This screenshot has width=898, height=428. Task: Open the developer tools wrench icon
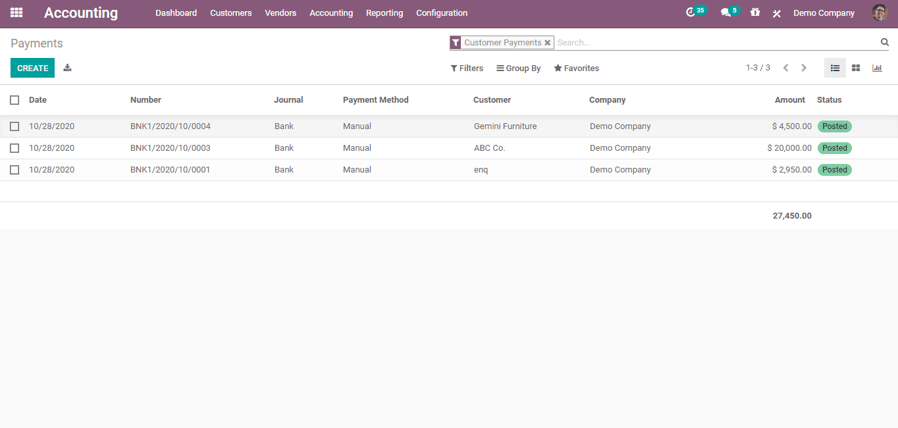[x=777, y=13]
